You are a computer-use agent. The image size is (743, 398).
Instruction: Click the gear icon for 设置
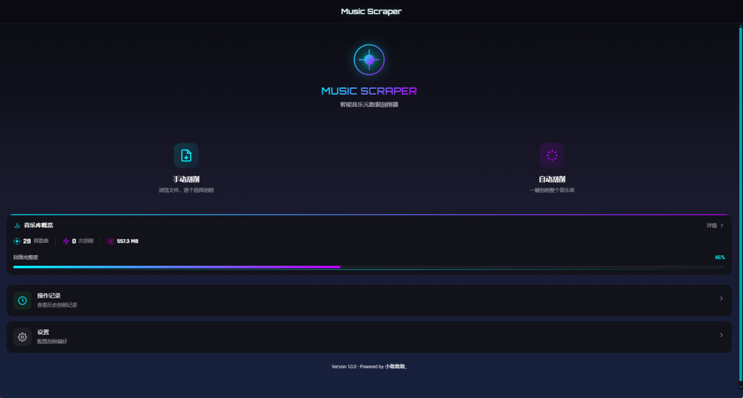[22, 337]
